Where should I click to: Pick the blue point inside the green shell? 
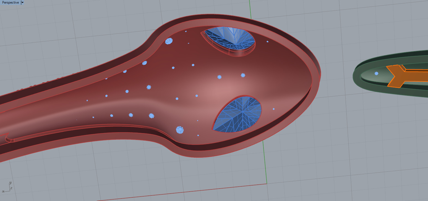click(x=376, y=73)
